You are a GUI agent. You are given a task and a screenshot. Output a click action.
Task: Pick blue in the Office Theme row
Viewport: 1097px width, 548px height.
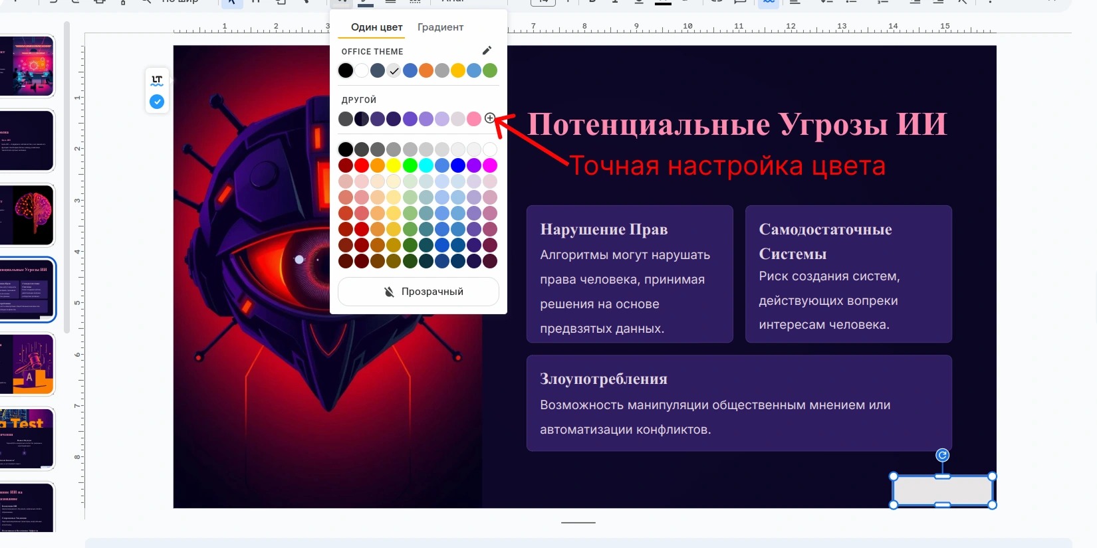click(410, 70)
